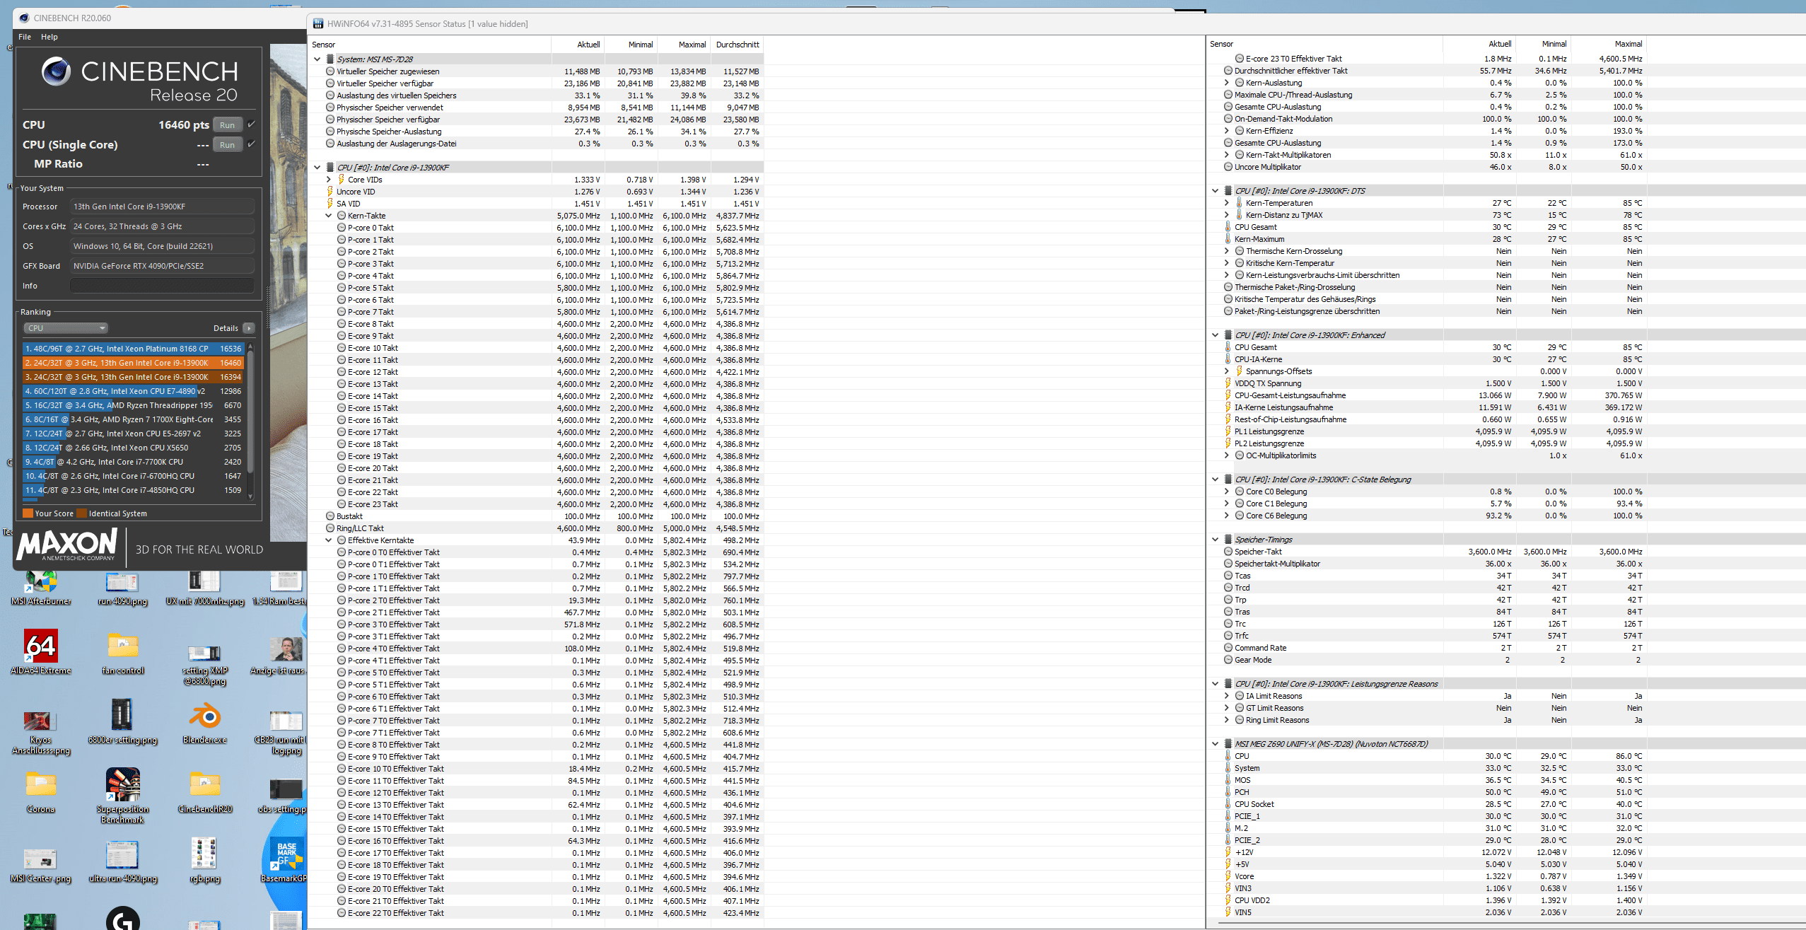The height and width of the screenshot is (930, 1806).
Task: Open the CinebenchR20 desktop folder
Action: 204,785
